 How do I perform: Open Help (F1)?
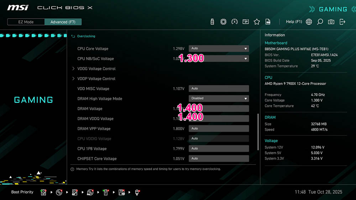pyautogui.click(x=294, y=22)
